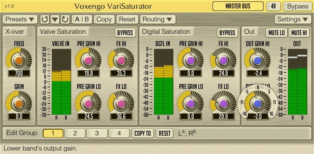Select the Out tab
314x154 pixels.
(250, 32)
